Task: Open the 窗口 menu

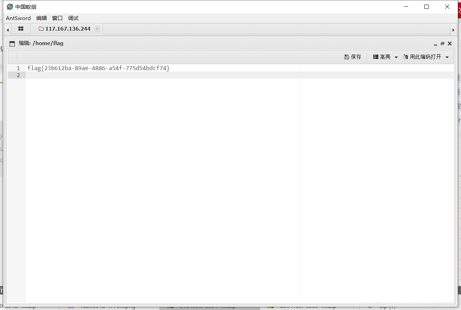Action: (57, 18)
